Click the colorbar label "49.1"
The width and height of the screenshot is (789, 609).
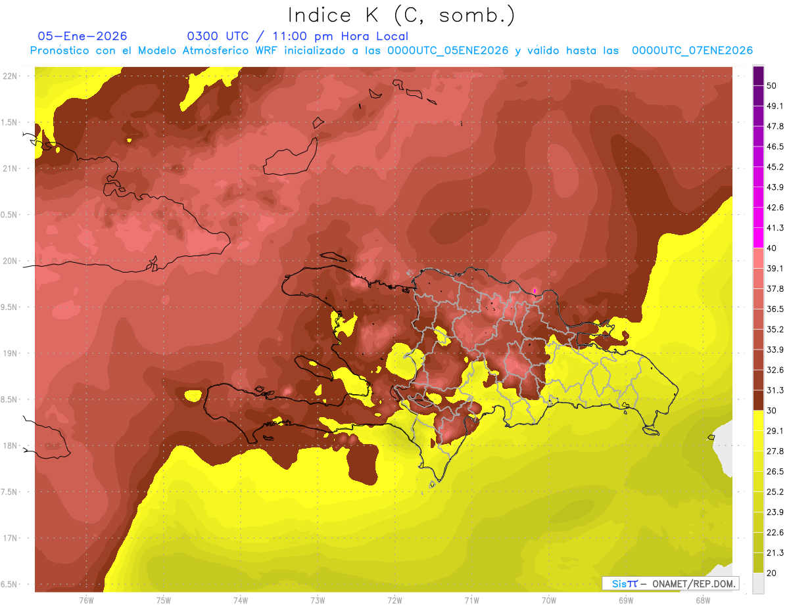pos(775,106)
